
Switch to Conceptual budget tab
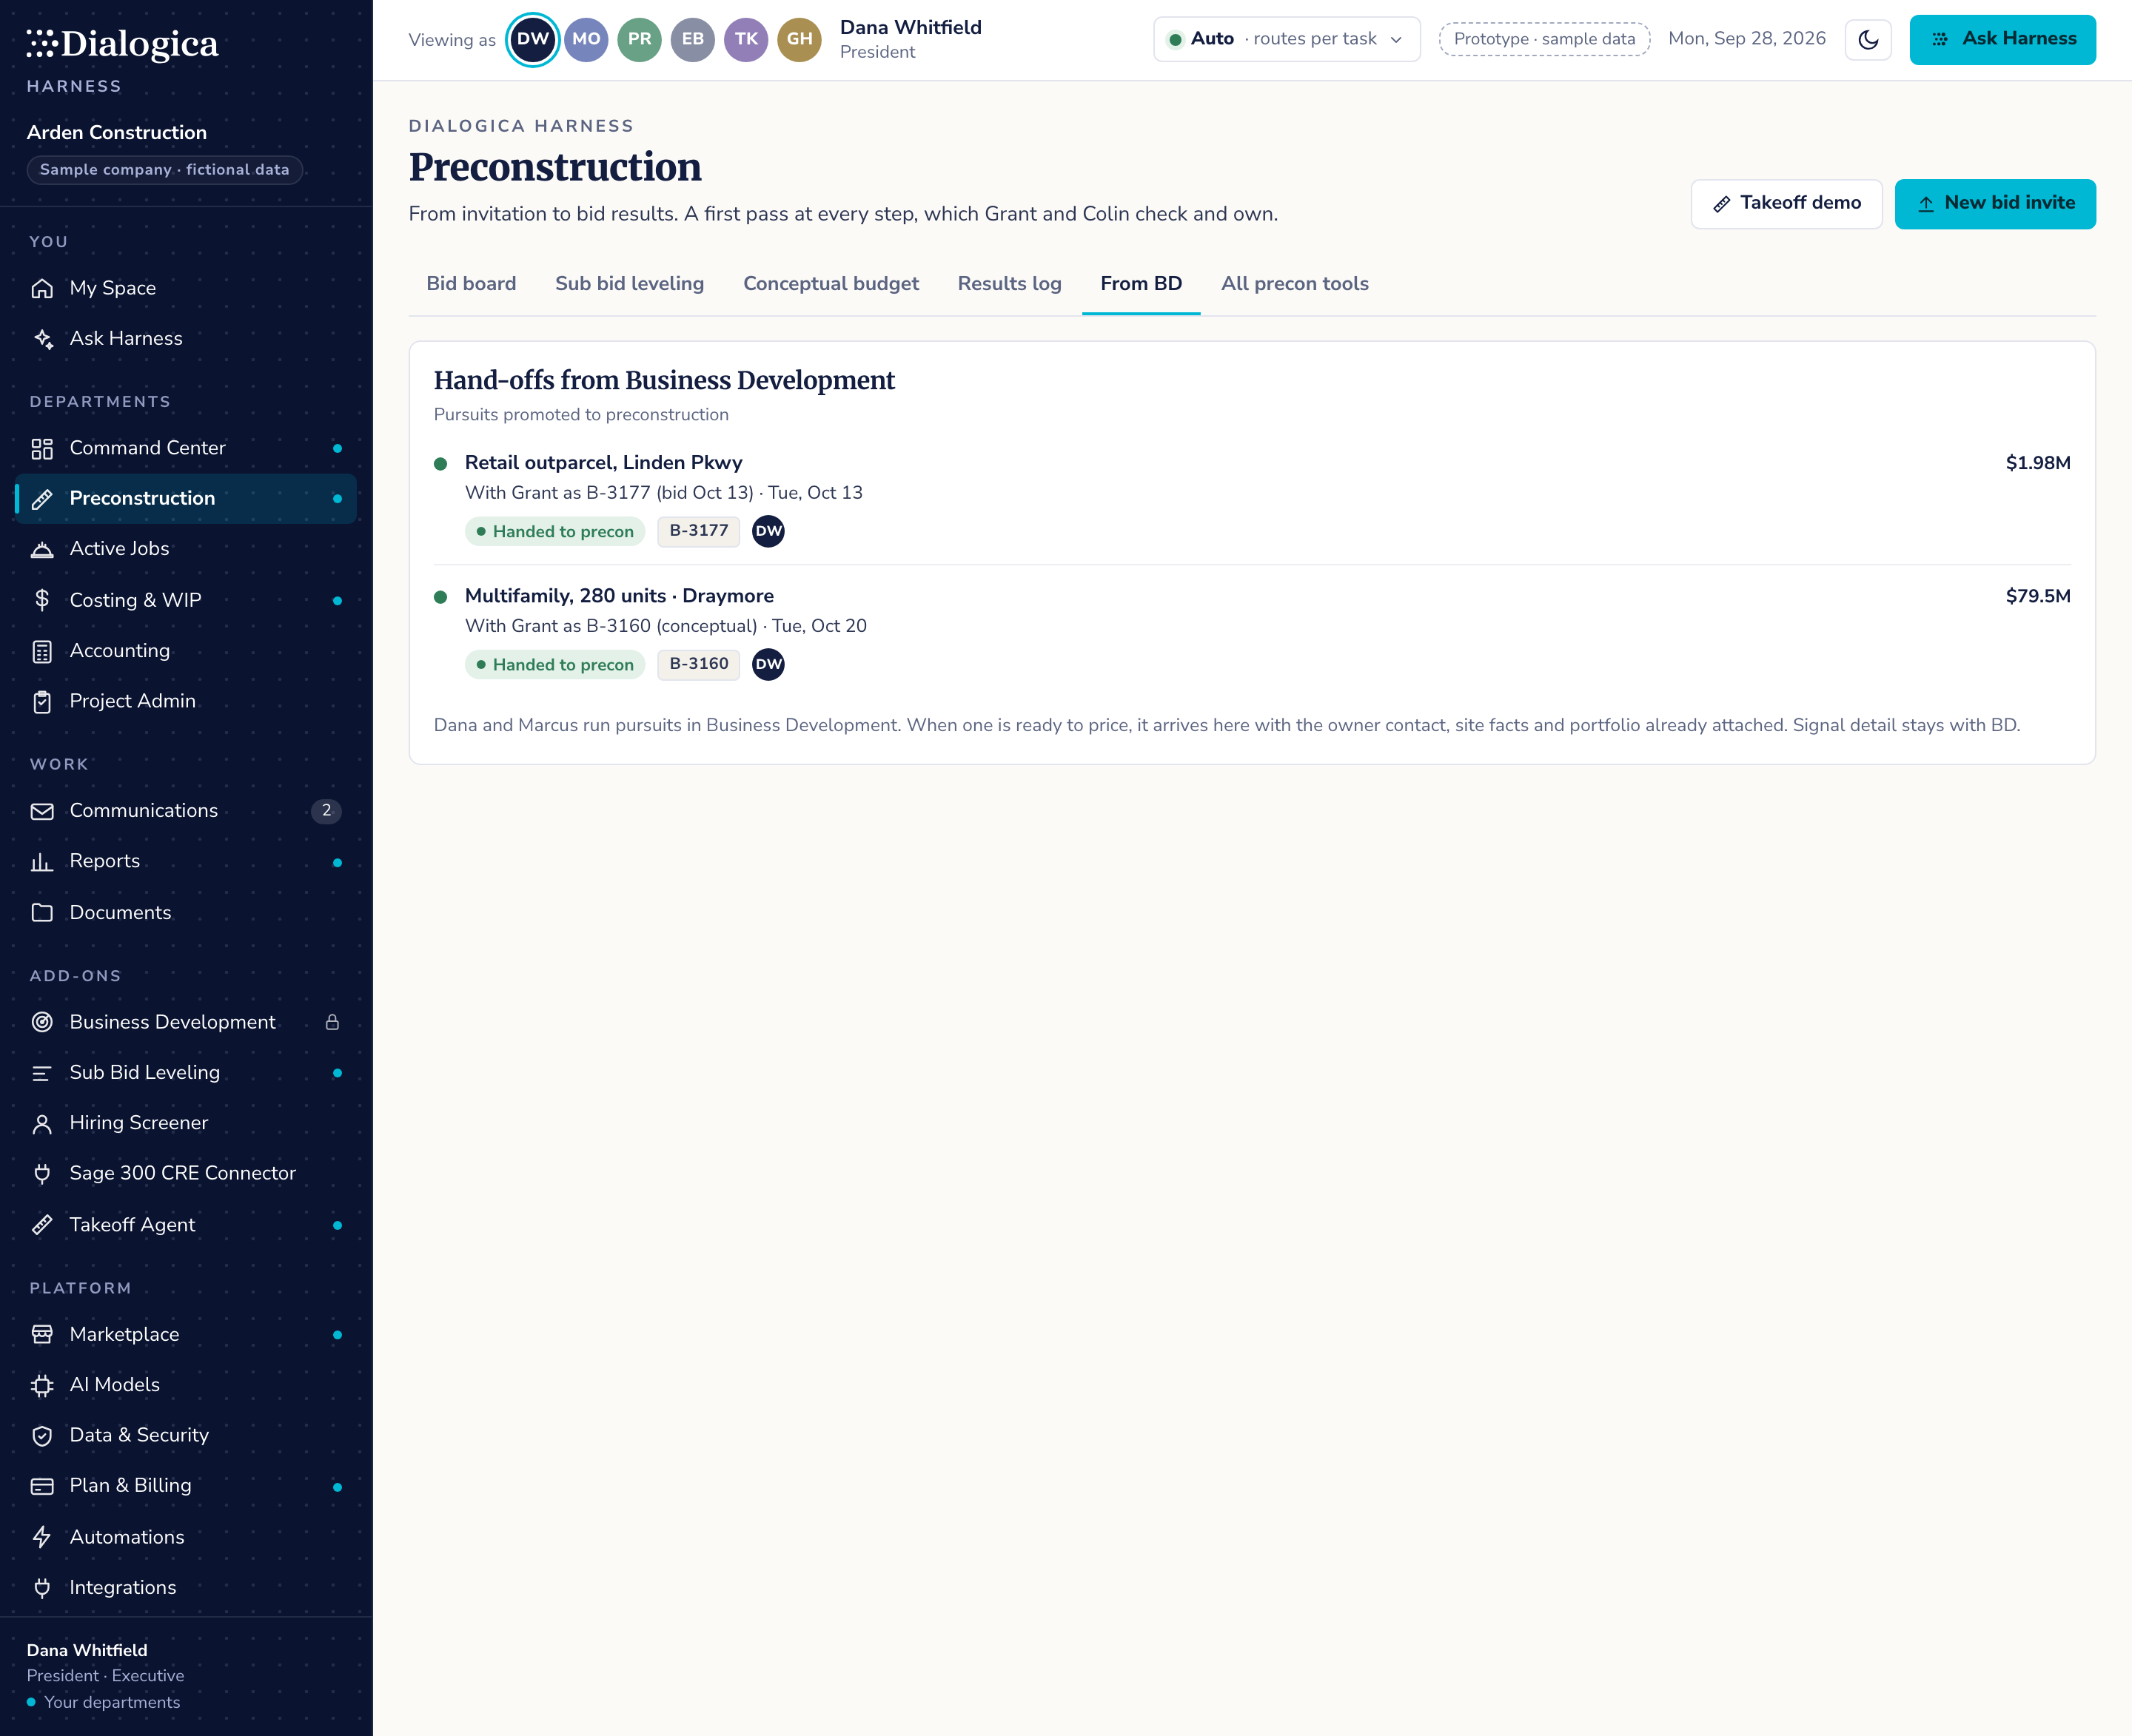(831, 284)
